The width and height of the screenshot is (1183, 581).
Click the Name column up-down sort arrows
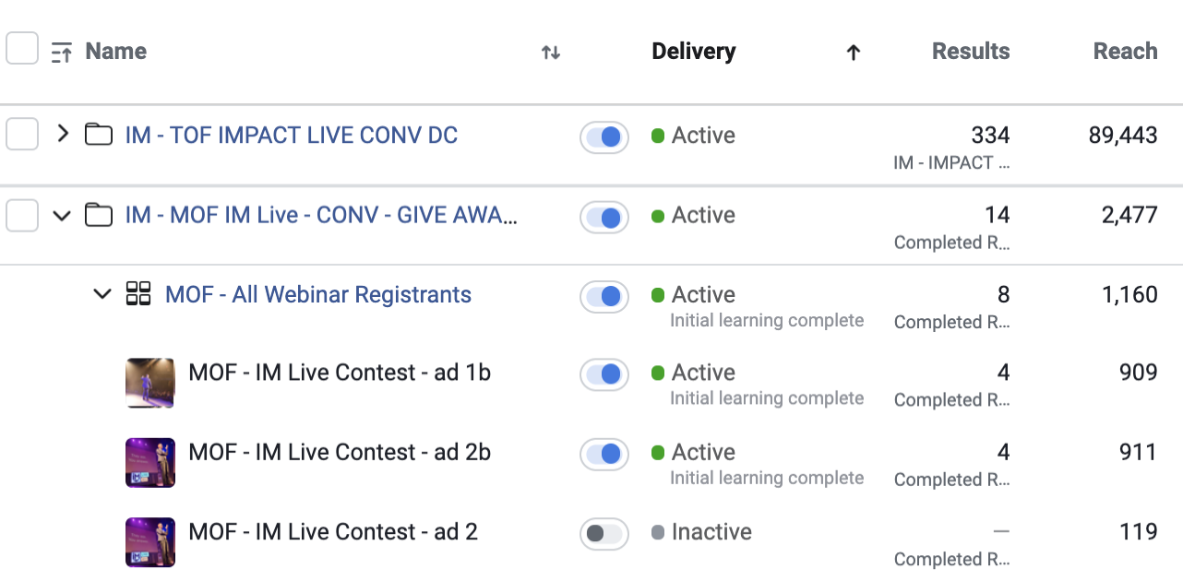click(551, 53)
